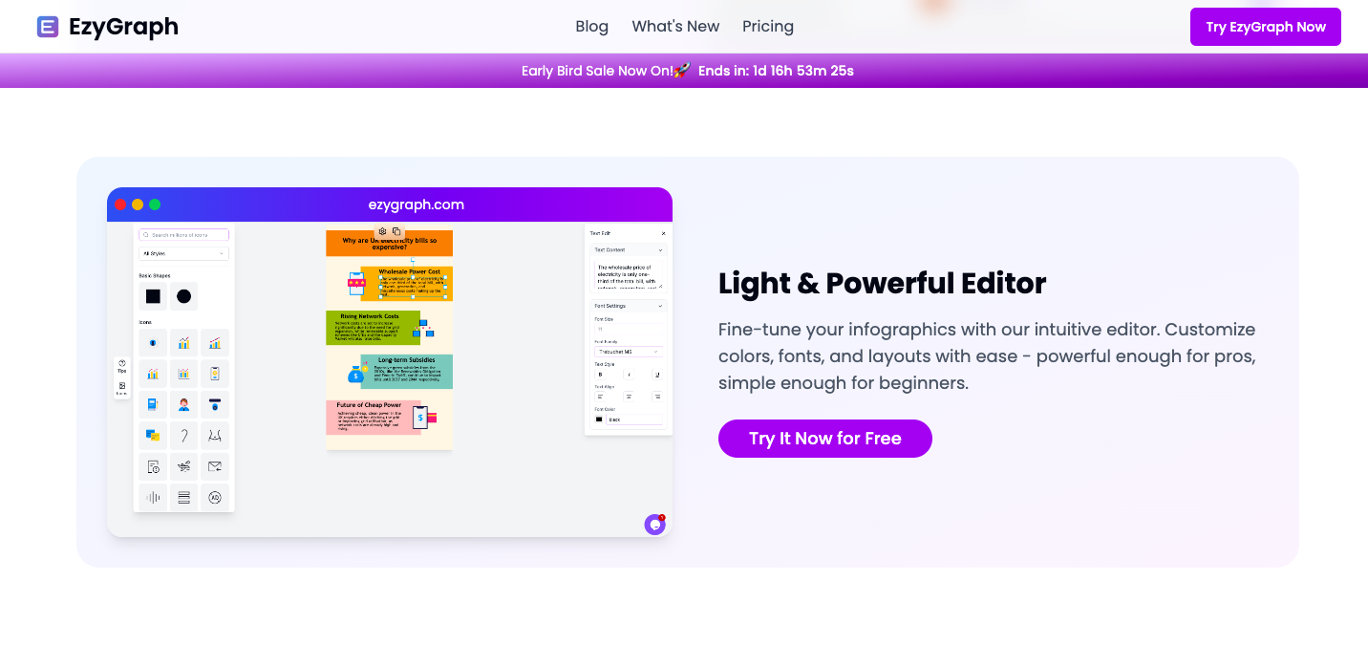Pick the question-mark hook shaped icon
The image size is (1368, 667).
(x=183, y=436)
